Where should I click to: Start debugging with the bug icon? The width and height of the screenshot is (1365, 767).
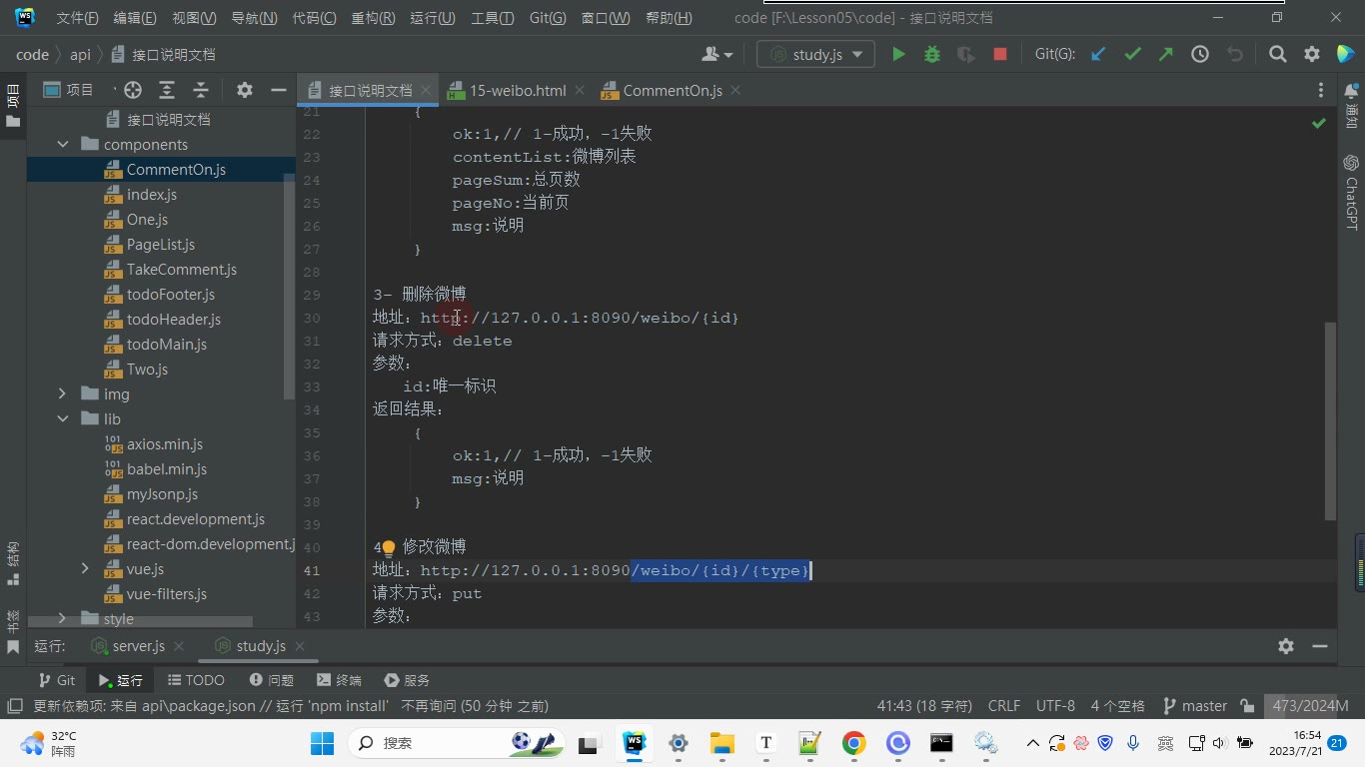click(x=932, y=55)
